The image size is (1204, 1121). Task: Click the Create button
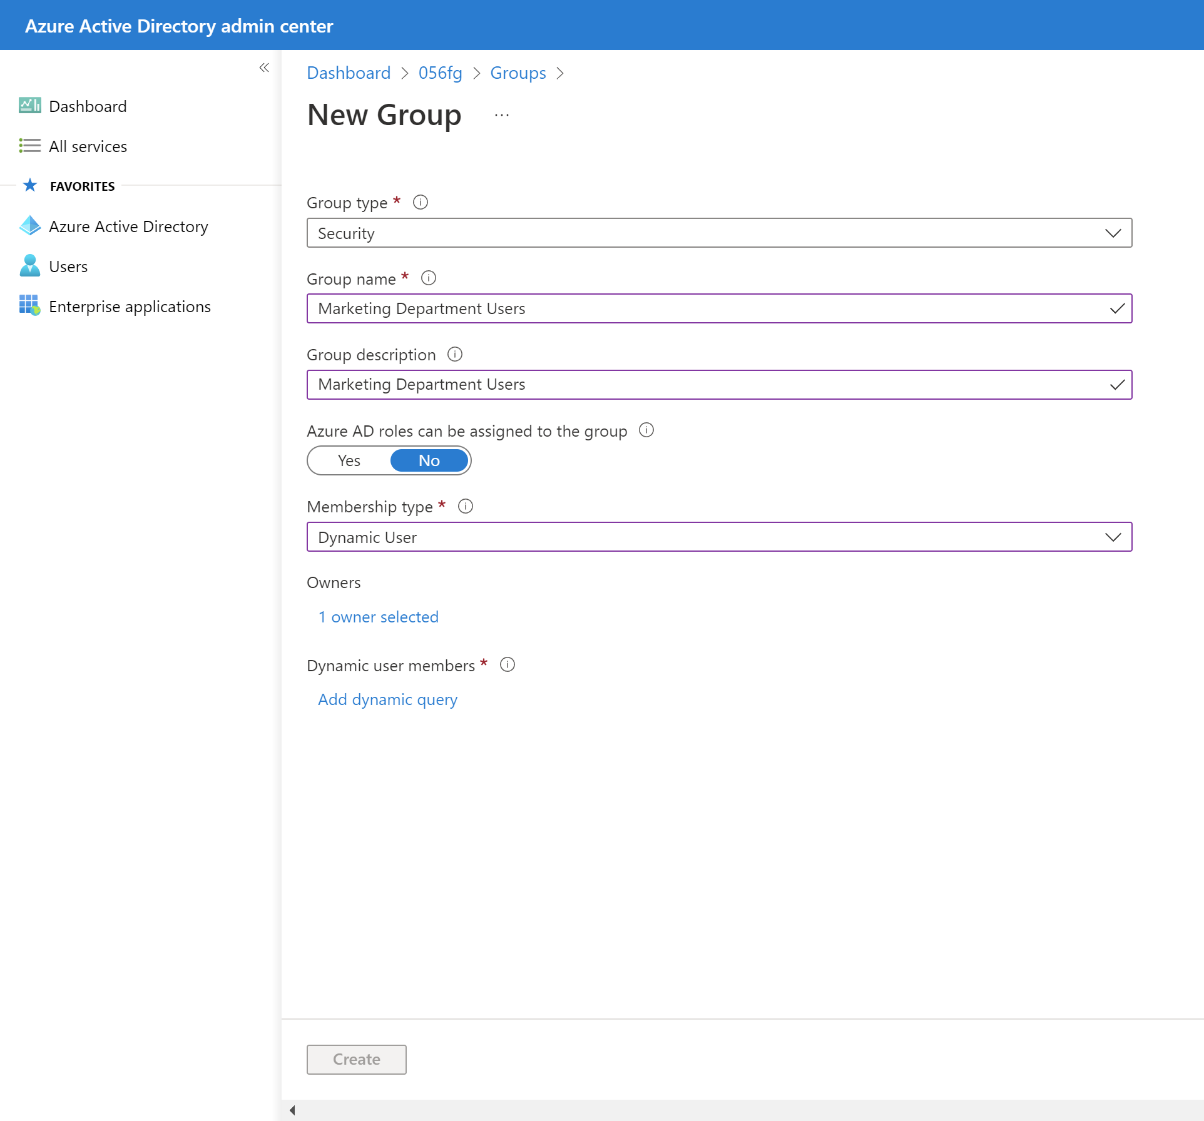click(356, 1059)
